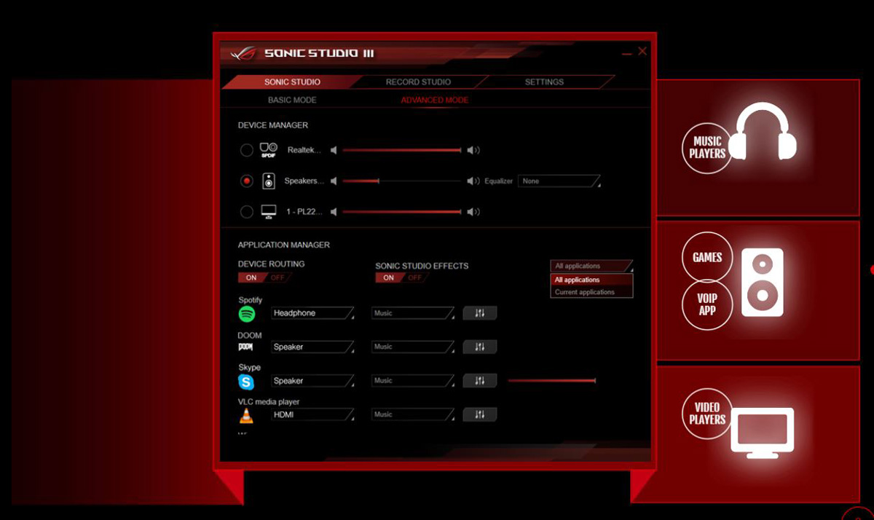
Task: Open Spotify Headphone routing dropdown
Action: pos(313,313)
